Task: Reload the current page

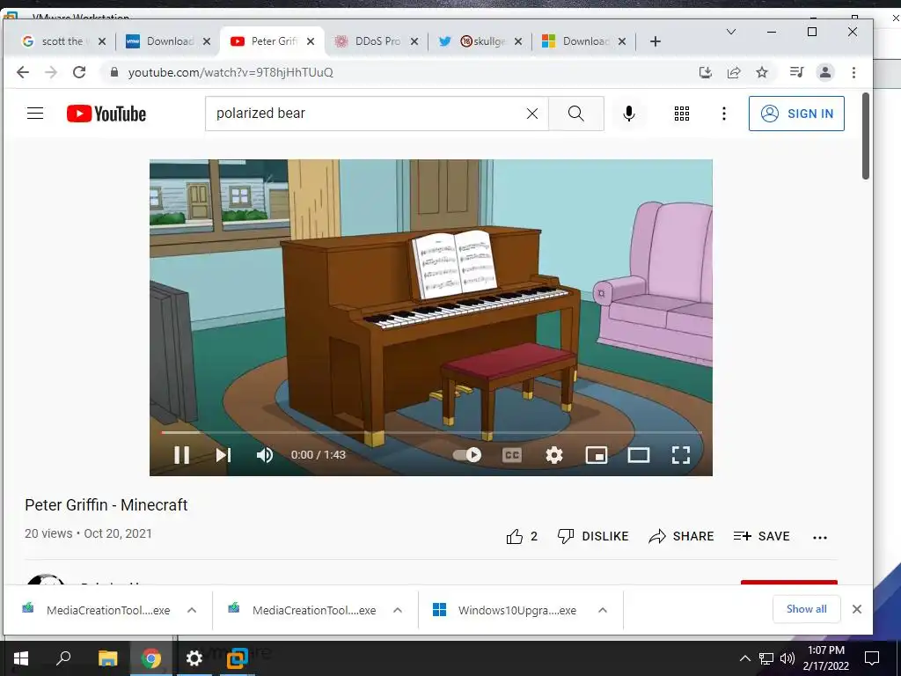Action: 79,72
